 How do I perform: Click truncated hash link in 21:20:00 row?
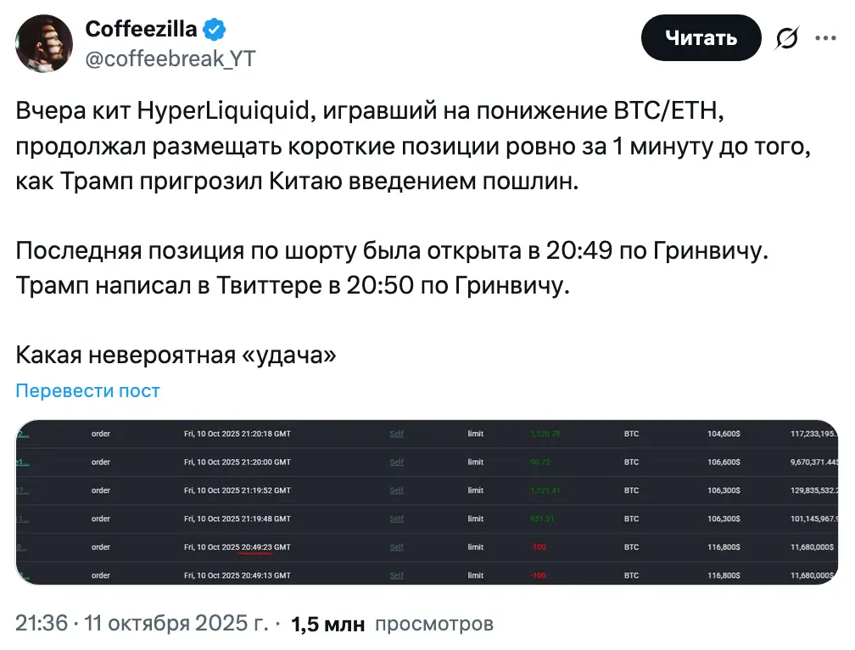(x=24, y=462)
